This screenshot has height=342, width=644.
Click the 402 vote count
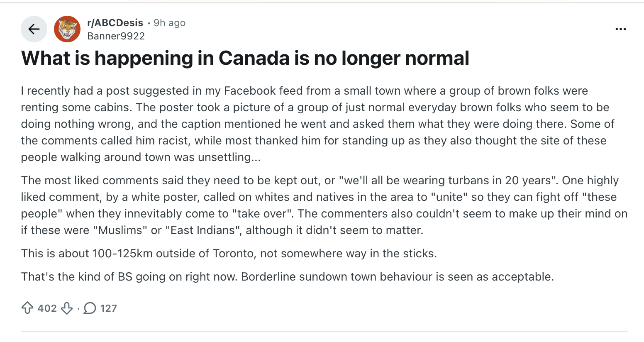(47, 308)
